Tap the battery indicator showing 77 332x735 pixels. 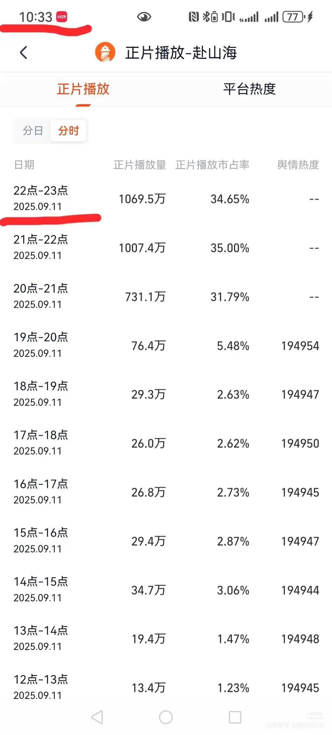click(293, 17)
